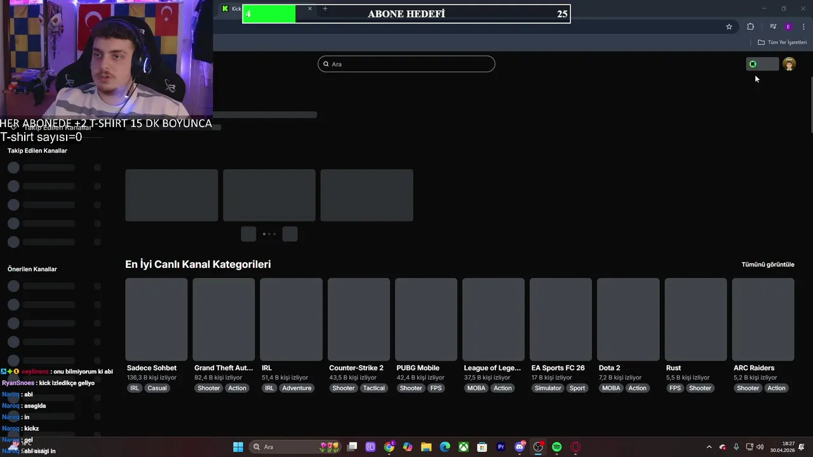Screen dimensions: 813x457
Task: Select the Casual tag under Sadece Sohbet
Action: [x=157, y=388]
